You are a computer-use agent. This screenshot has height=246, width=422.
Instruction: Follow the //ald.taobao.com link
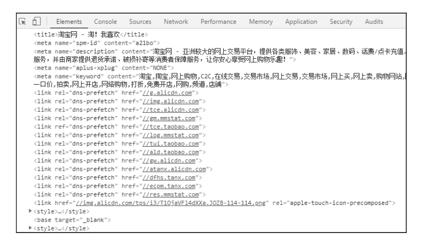(171, 152)
